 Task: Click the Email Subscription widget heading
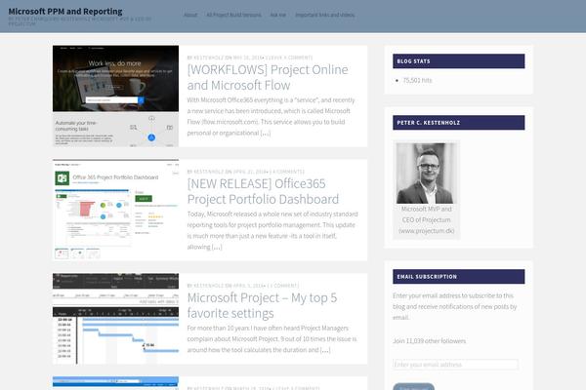point(459,277)
